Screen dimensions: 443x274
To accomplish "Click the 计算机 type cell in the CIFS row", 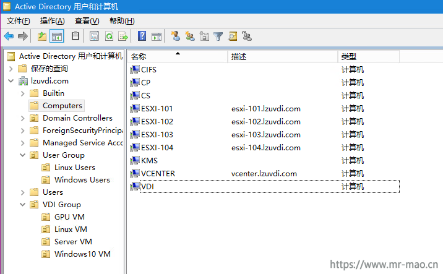I will click(x=353, y=70).
